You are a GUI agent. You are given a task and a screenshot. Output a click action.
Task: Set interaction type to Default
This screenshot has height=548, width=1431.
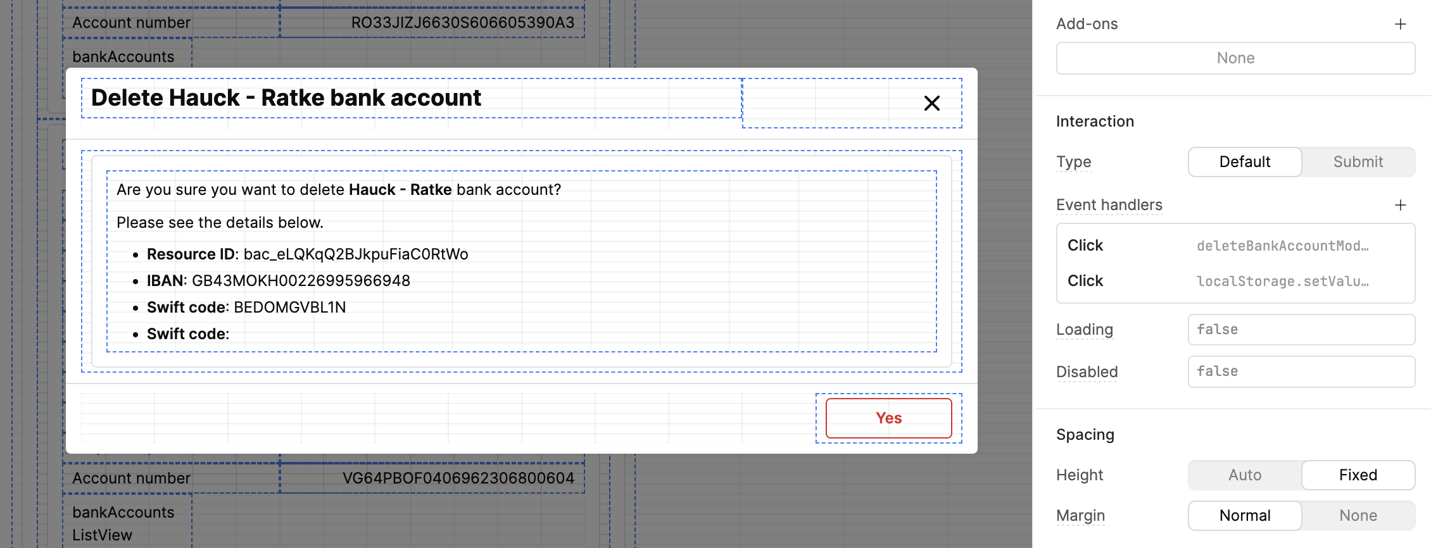point(1244,162)
